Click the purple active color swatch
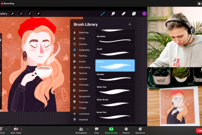The height and width of the screenshot is (135, 202). [144, 14]
